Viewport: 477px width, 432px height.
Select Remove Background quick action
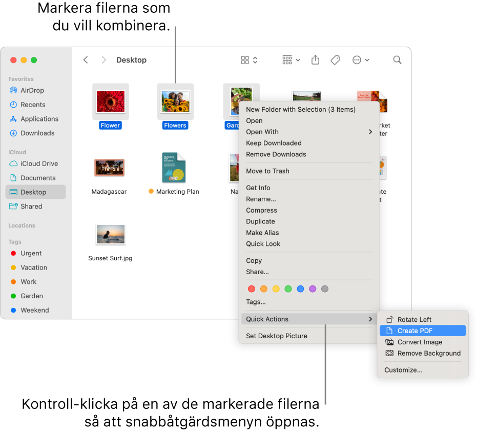coord(429,354)
